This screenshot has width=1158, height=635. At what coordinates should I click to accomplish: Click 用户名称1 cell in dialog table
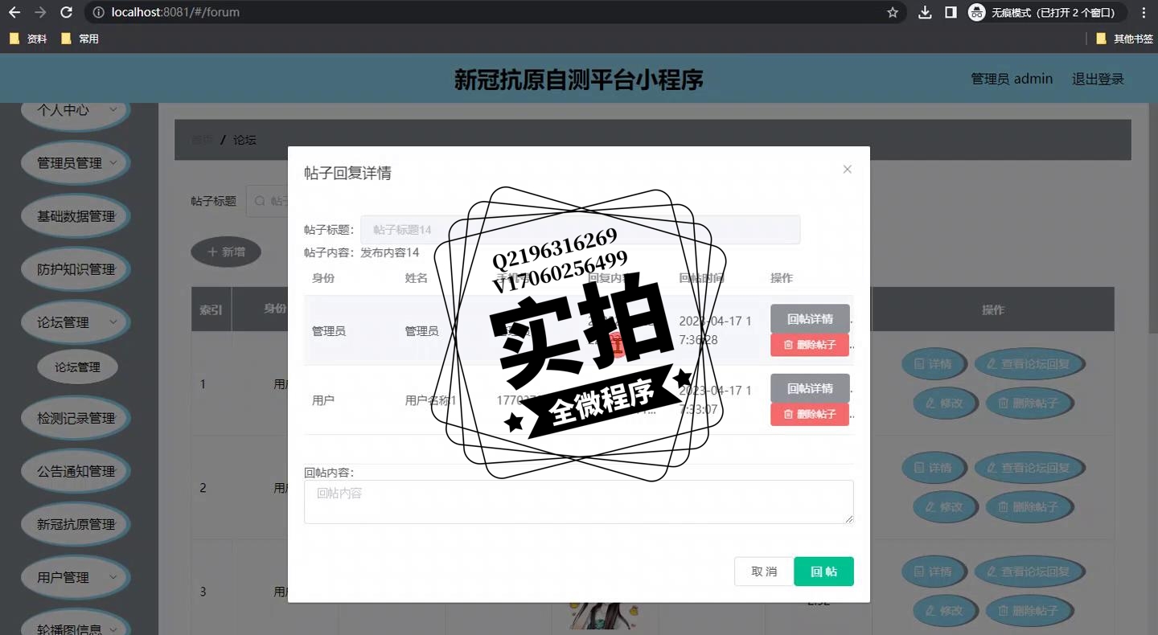click(x=430, y=400)
